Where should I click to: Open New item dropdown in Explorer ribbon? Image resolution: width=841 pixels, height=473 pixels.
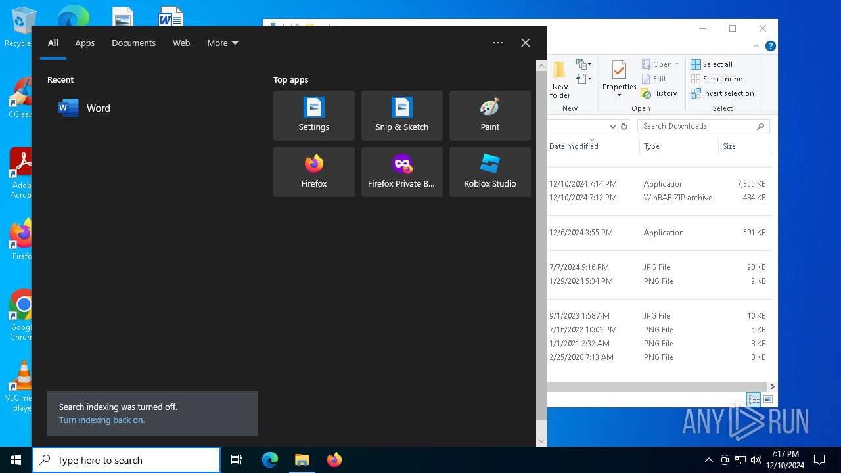(584, 64)
